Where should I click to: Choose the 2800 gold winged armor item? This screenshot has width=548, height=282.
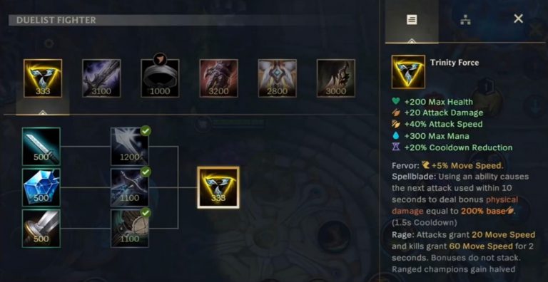tap(277, 78)
